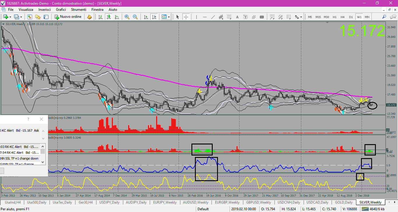Select the equidistant channel tool
Screen dimensions: 398x212
221,17
